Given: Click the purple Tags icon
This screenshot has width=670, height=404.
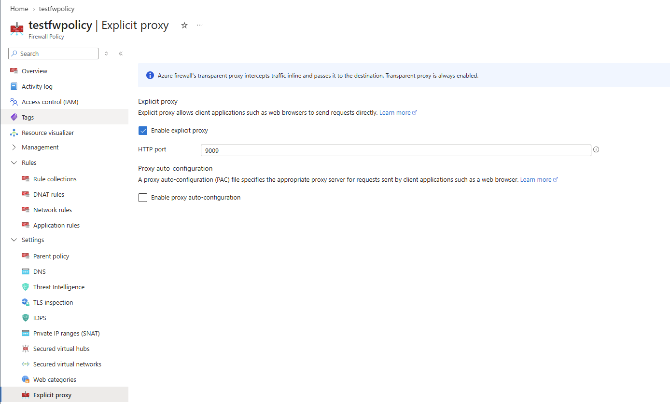Looking at the screenshot, I should coord(14,117).
